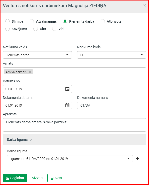Open the Notikuma veids dropdown

(x=37, y=55)
